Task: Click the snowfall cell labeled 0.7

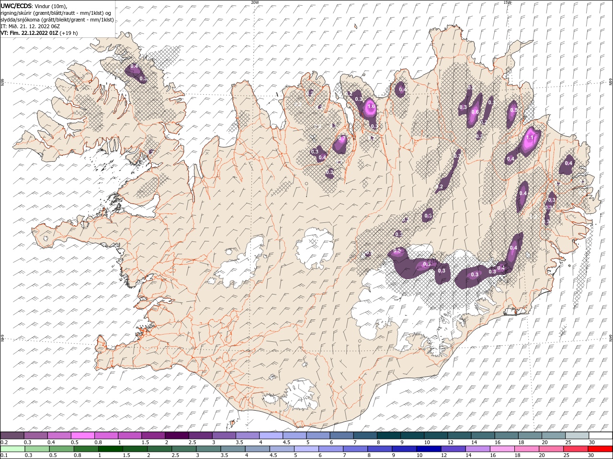Action: [x=342, y=139]
